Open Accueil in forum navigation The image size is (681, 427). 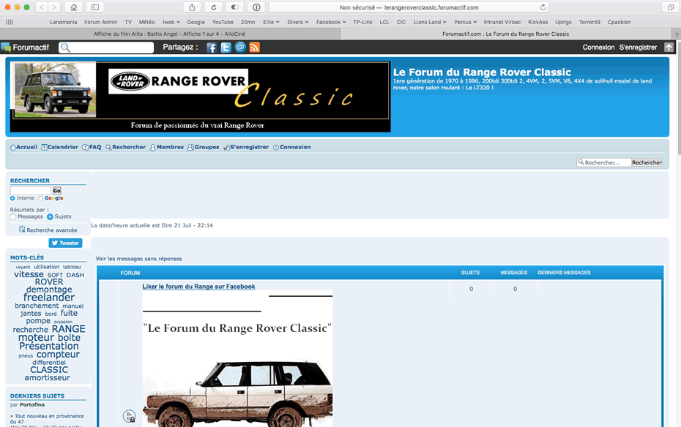(x=23, y=147)
